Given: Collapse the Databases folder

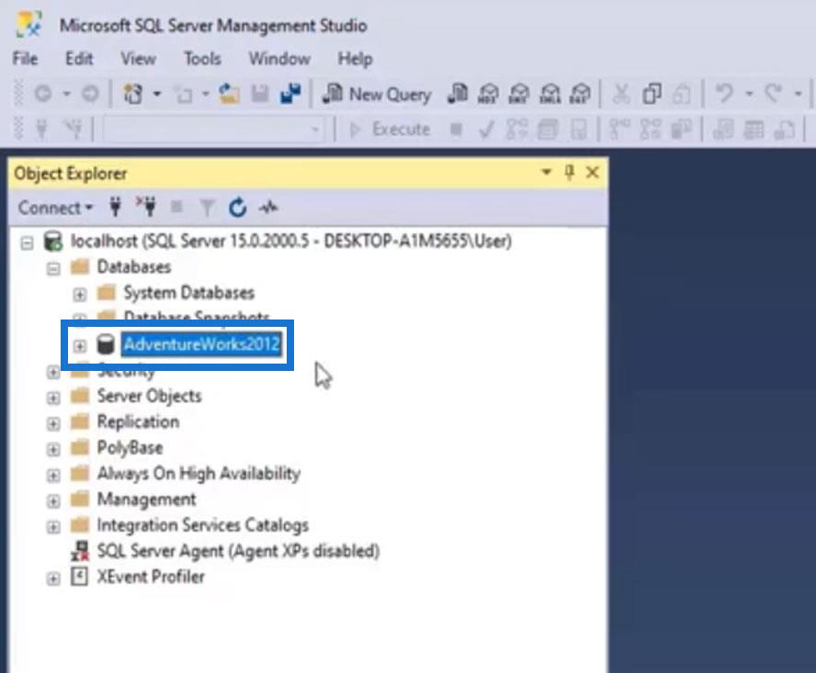Looking at the screenshot, I should (x=53, y=269).
